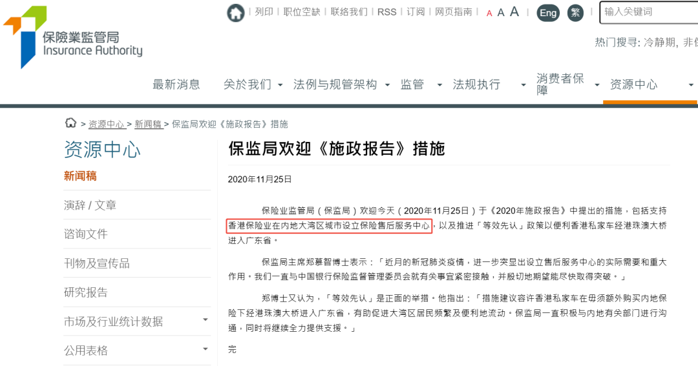Switch to Traditional Chinese 繁 button
This screenshot has height=366, width=698.
575,13
